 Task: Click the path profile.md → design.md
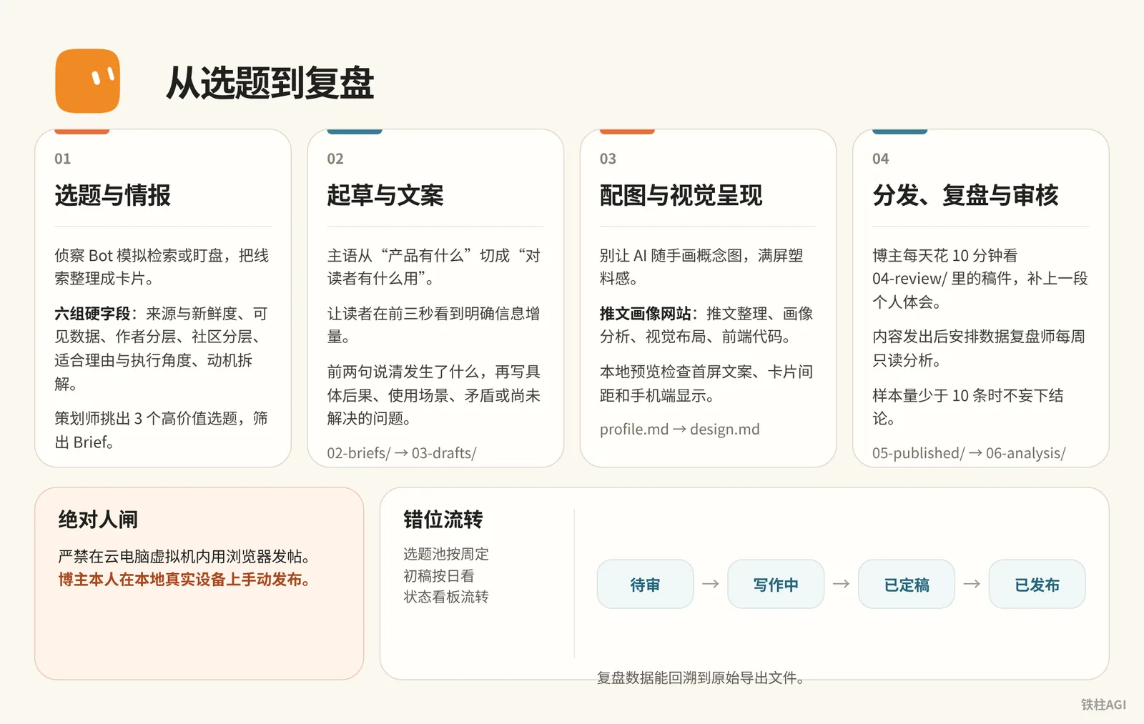pos(679,429)
